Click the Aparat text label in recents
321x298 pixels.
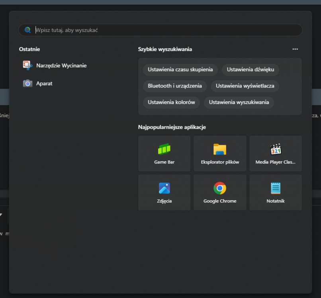point(44,83)
